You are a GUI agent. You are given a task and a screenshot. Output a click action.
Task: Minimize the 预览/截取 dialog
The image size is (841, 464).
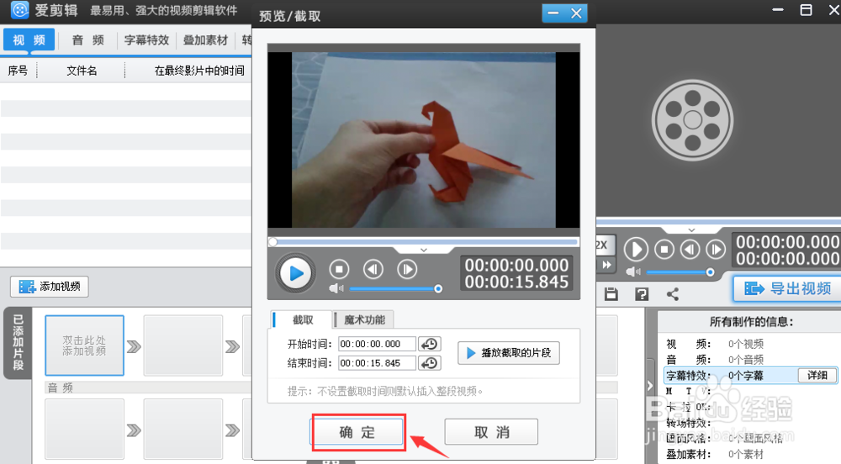pos(553,13)
